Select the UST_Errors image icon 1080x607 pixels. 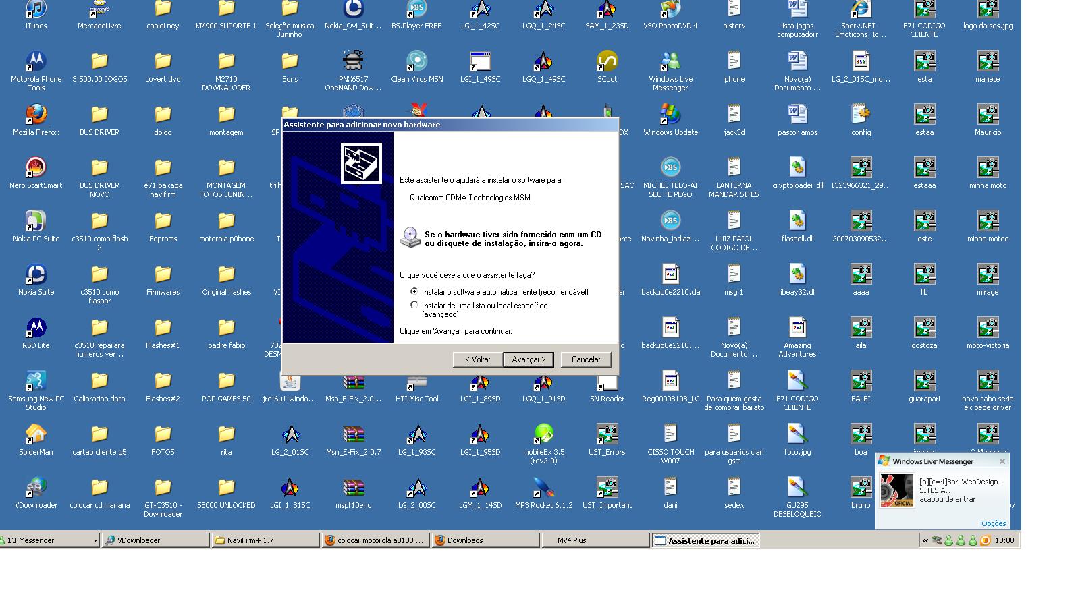607,435
